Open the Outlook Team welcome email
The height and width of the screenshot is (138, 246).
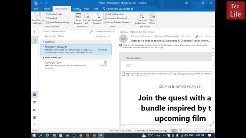click(76, 65)
